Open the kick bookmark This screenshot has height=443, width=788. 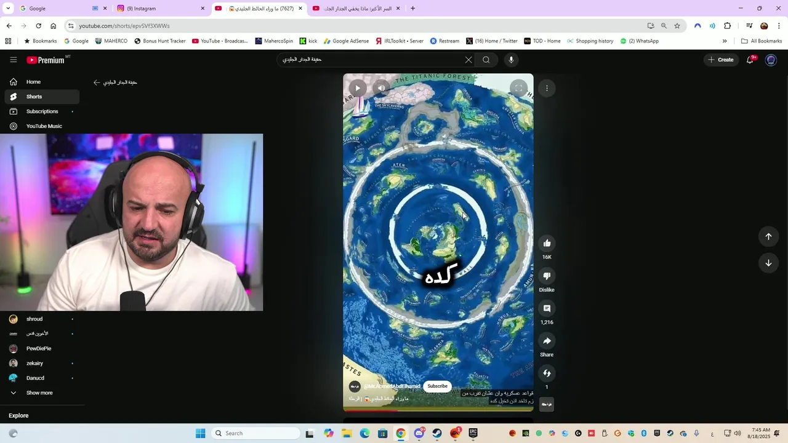point(308,41)
